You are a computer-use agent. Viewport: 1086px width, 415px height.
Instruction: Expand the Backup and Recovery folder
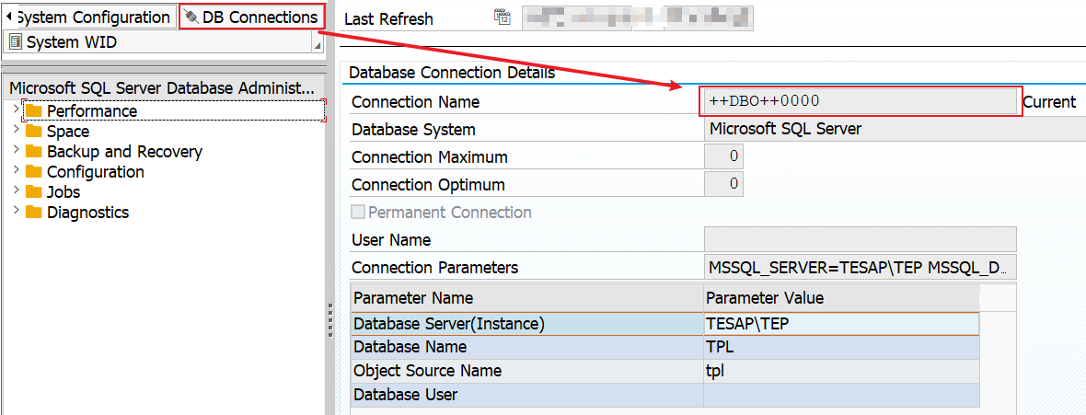16,149
